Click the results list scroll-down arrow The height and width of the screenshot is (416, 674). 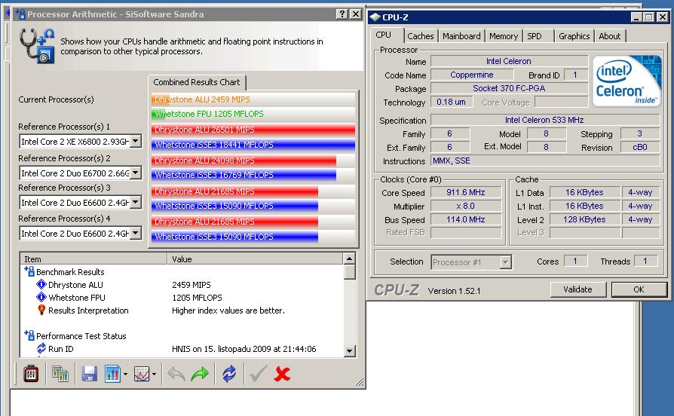pos(349,350)
